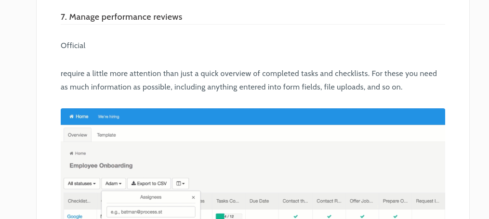Click the Offer Job... column header
This screenshot has height=219, width=489.
361,201
